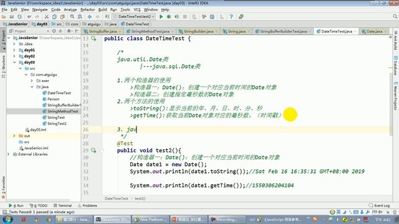Click the Redo toolbar icon

click(x=37, y=17)
